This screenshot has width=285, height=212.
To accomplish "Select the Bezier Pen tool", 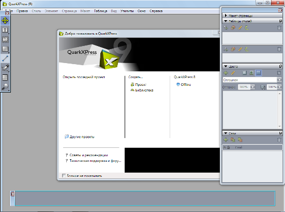I will pyautogui.click(x=5, y=68).
